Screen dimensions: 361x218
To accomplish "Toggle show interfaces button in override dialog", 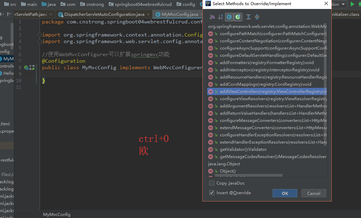I will 238,17.
